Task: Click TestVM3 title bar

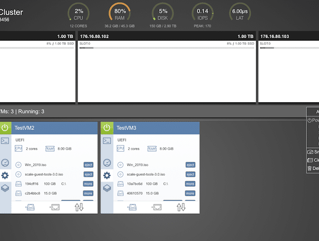Action: (x=157, y=128)
